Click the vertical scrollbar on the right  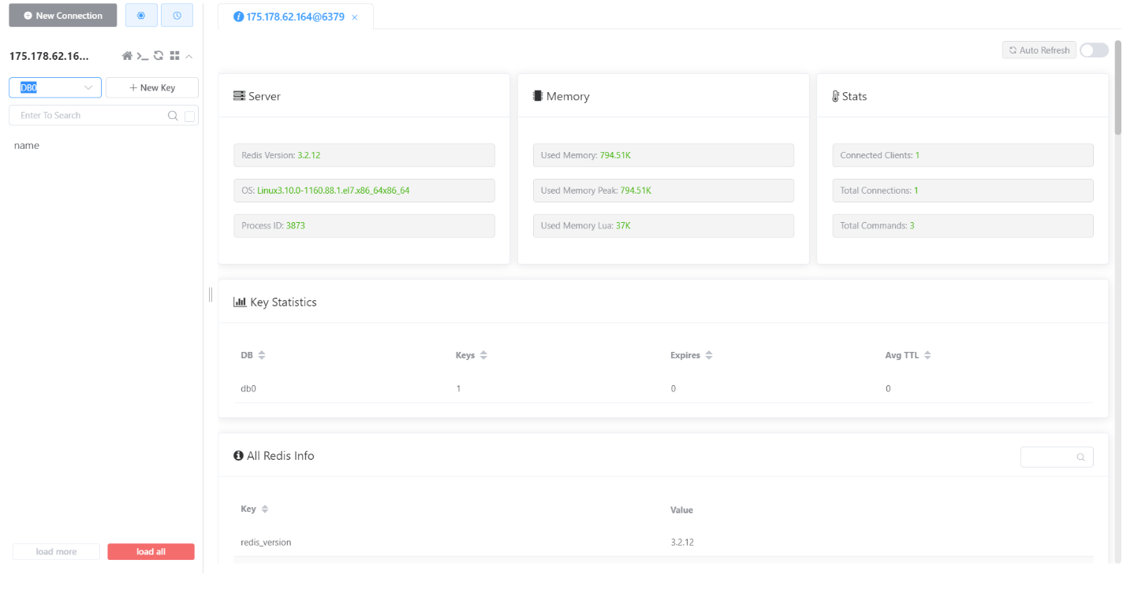[1117, 87]
